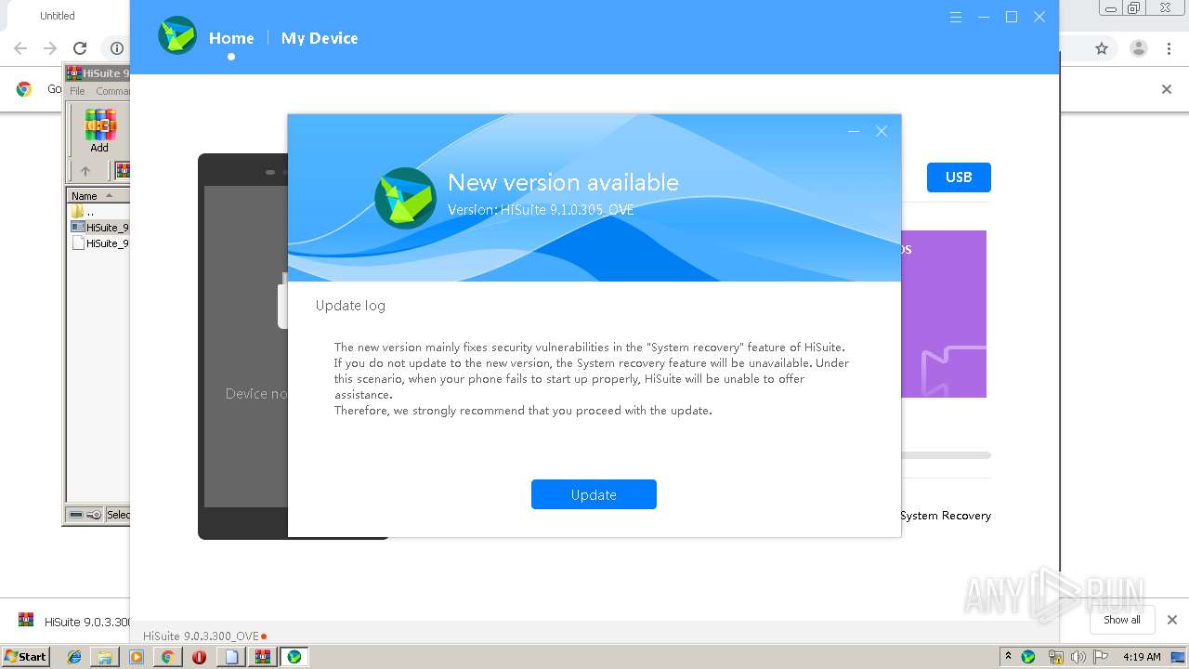Click the gray progress bar in HiSuite
This screenshot has height=669, width=1189.
945,455
